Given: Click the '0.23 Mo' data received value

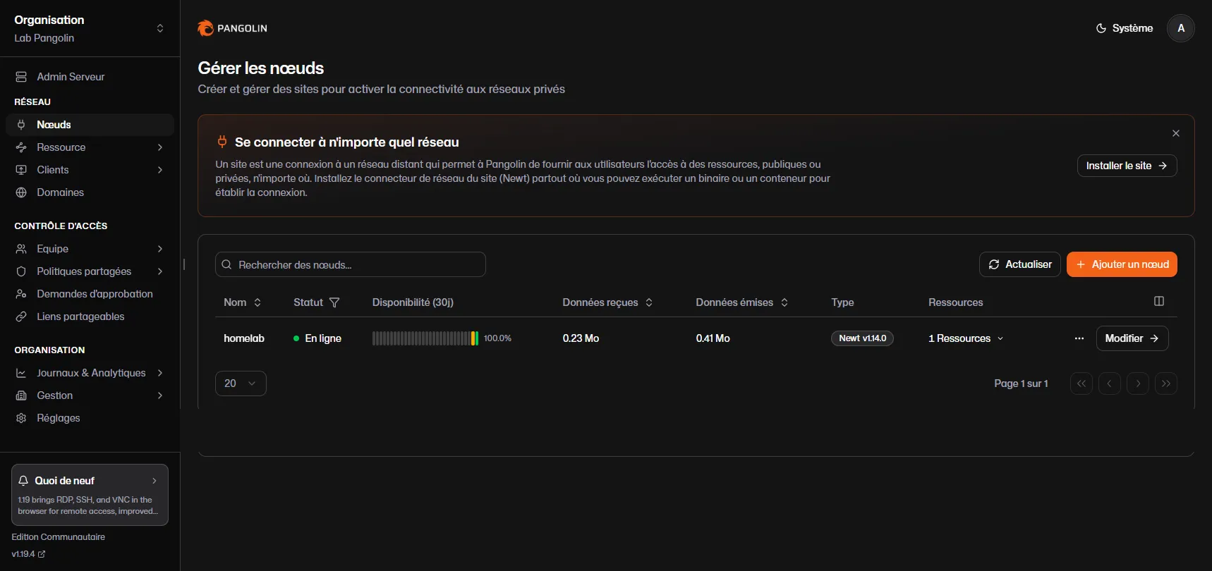Looking at the screenshot, I should (581, 338).
